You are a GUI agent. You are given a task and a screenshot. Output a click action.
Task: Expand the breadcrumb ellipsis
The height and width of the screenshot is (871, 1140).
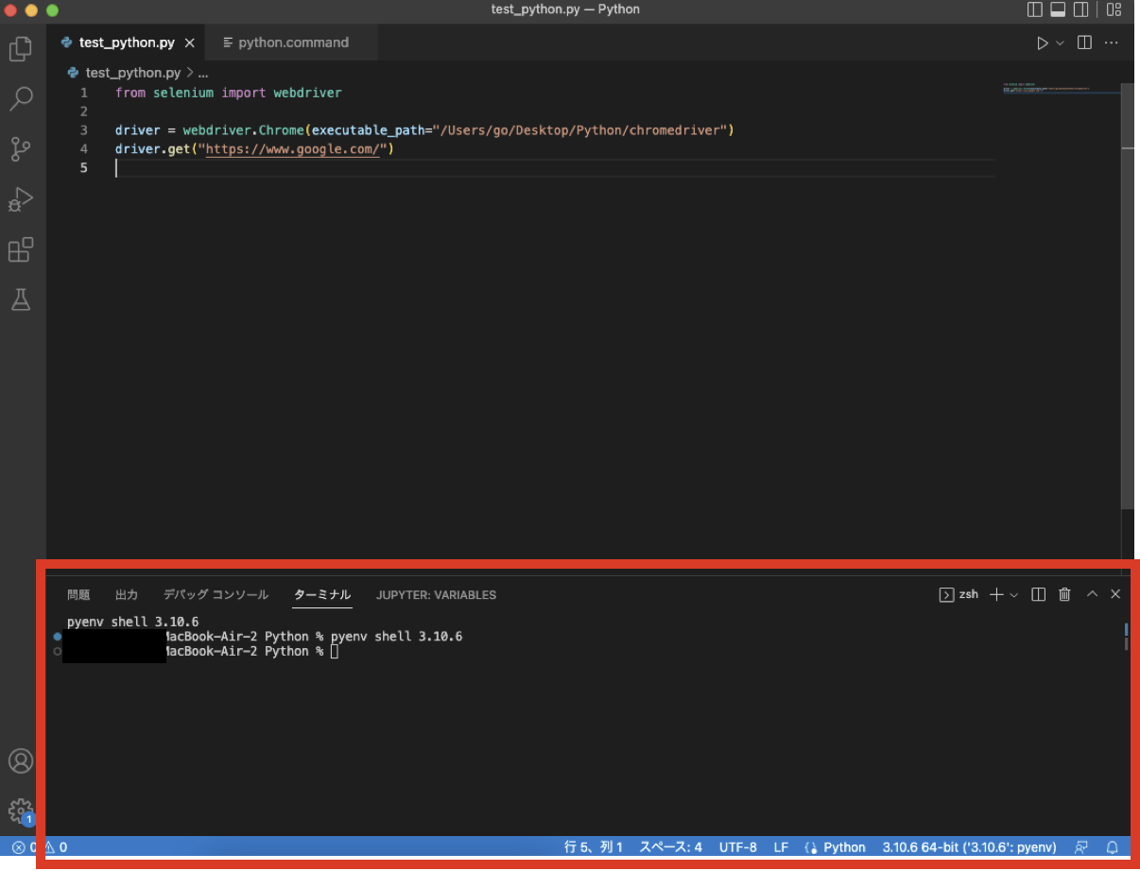203,72
